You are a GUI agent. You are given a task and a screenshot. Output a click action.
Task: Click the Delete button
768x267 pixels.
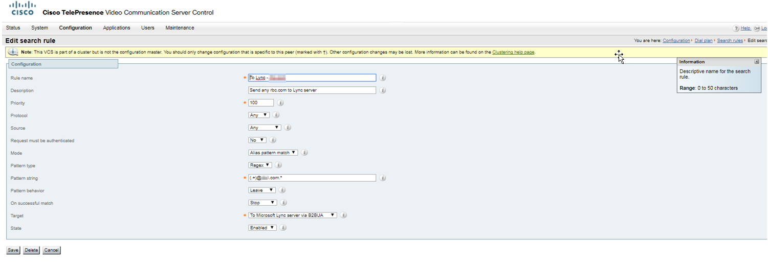tap(31, 250)
